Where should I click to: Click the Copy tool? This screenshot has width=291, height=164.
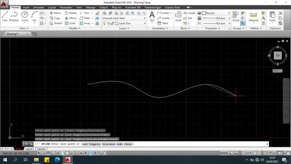(55, 18)
